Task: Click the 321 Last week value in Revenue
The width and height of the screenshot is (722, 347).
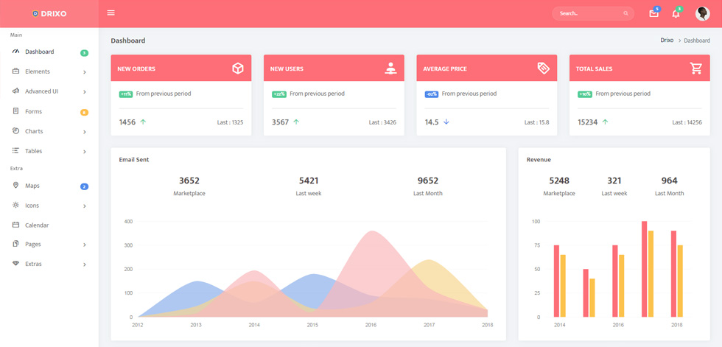Action: pos(614,180)
